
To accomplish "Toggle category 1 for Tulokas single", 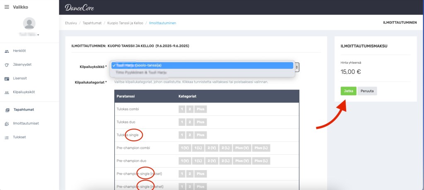I will tap(182, 135).
